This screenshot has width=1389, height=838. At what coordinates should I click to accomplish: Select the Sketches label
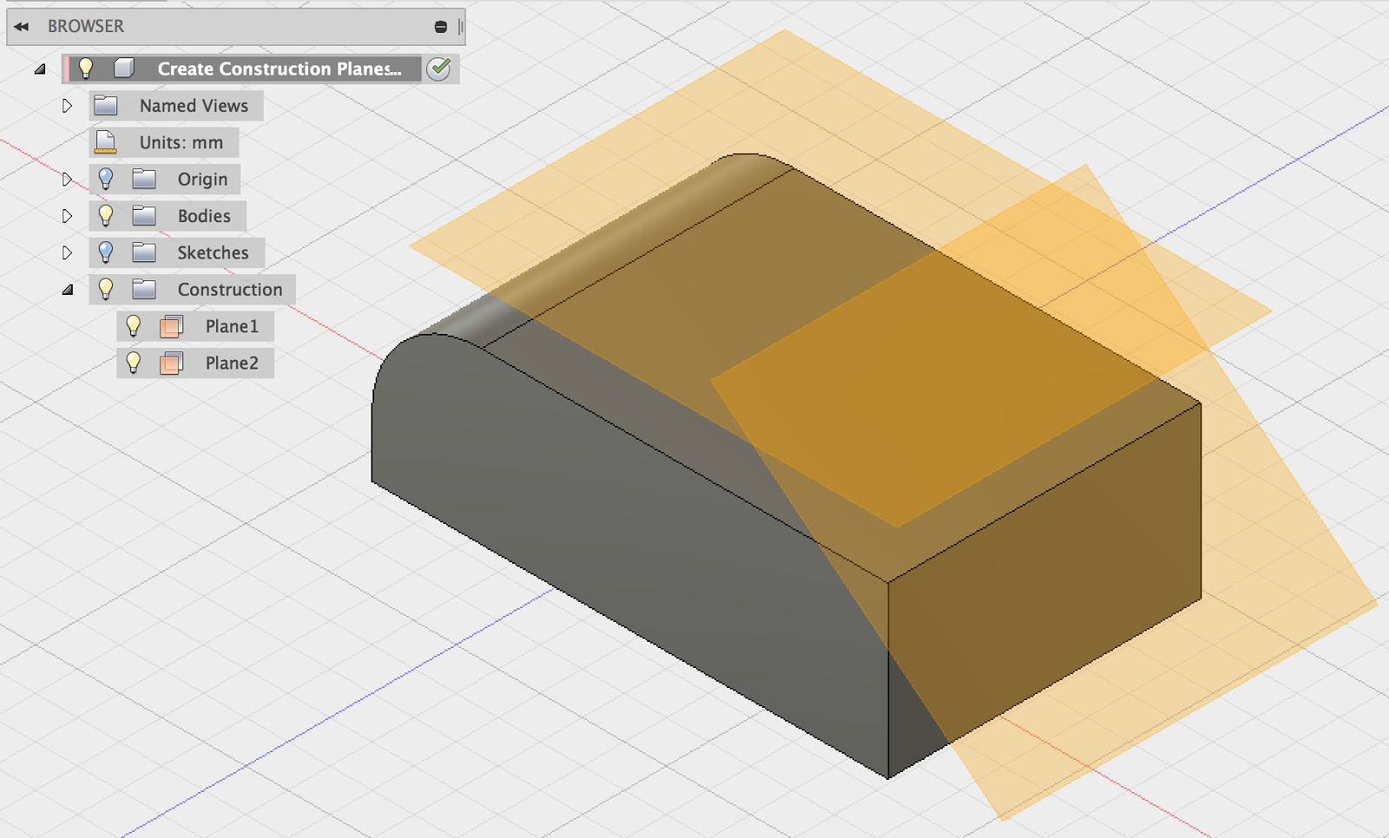click(x=213, y=253)
